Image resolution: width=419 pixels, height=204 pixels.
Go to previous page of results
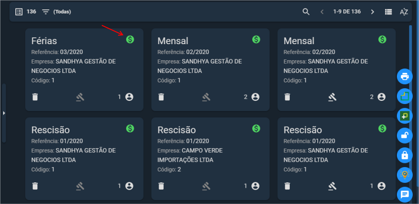pos(322,12)
